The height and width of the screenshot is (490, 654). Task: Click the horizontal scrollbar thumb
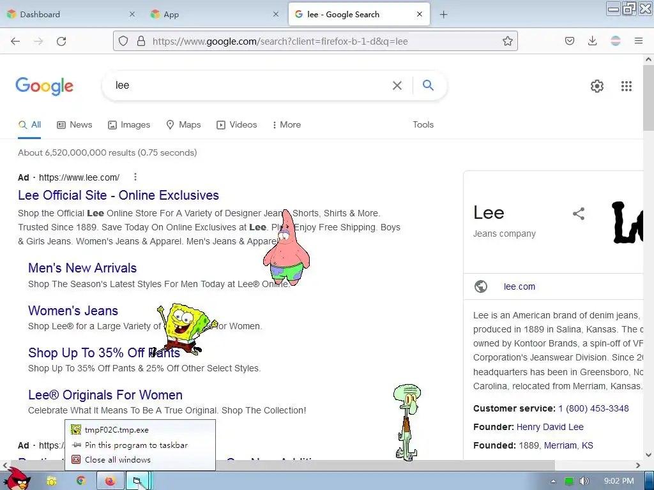282,465
